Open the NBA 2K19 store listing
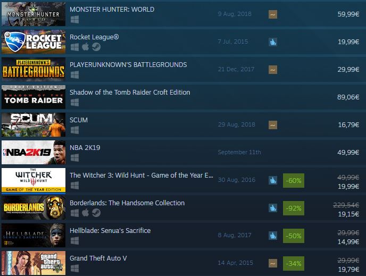Viewport: 366px width, 276px height. (85, 148)
